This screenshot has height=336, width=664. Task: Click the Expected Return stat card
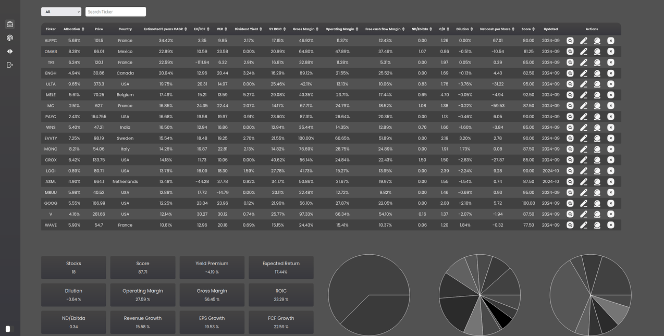(281, 267)
